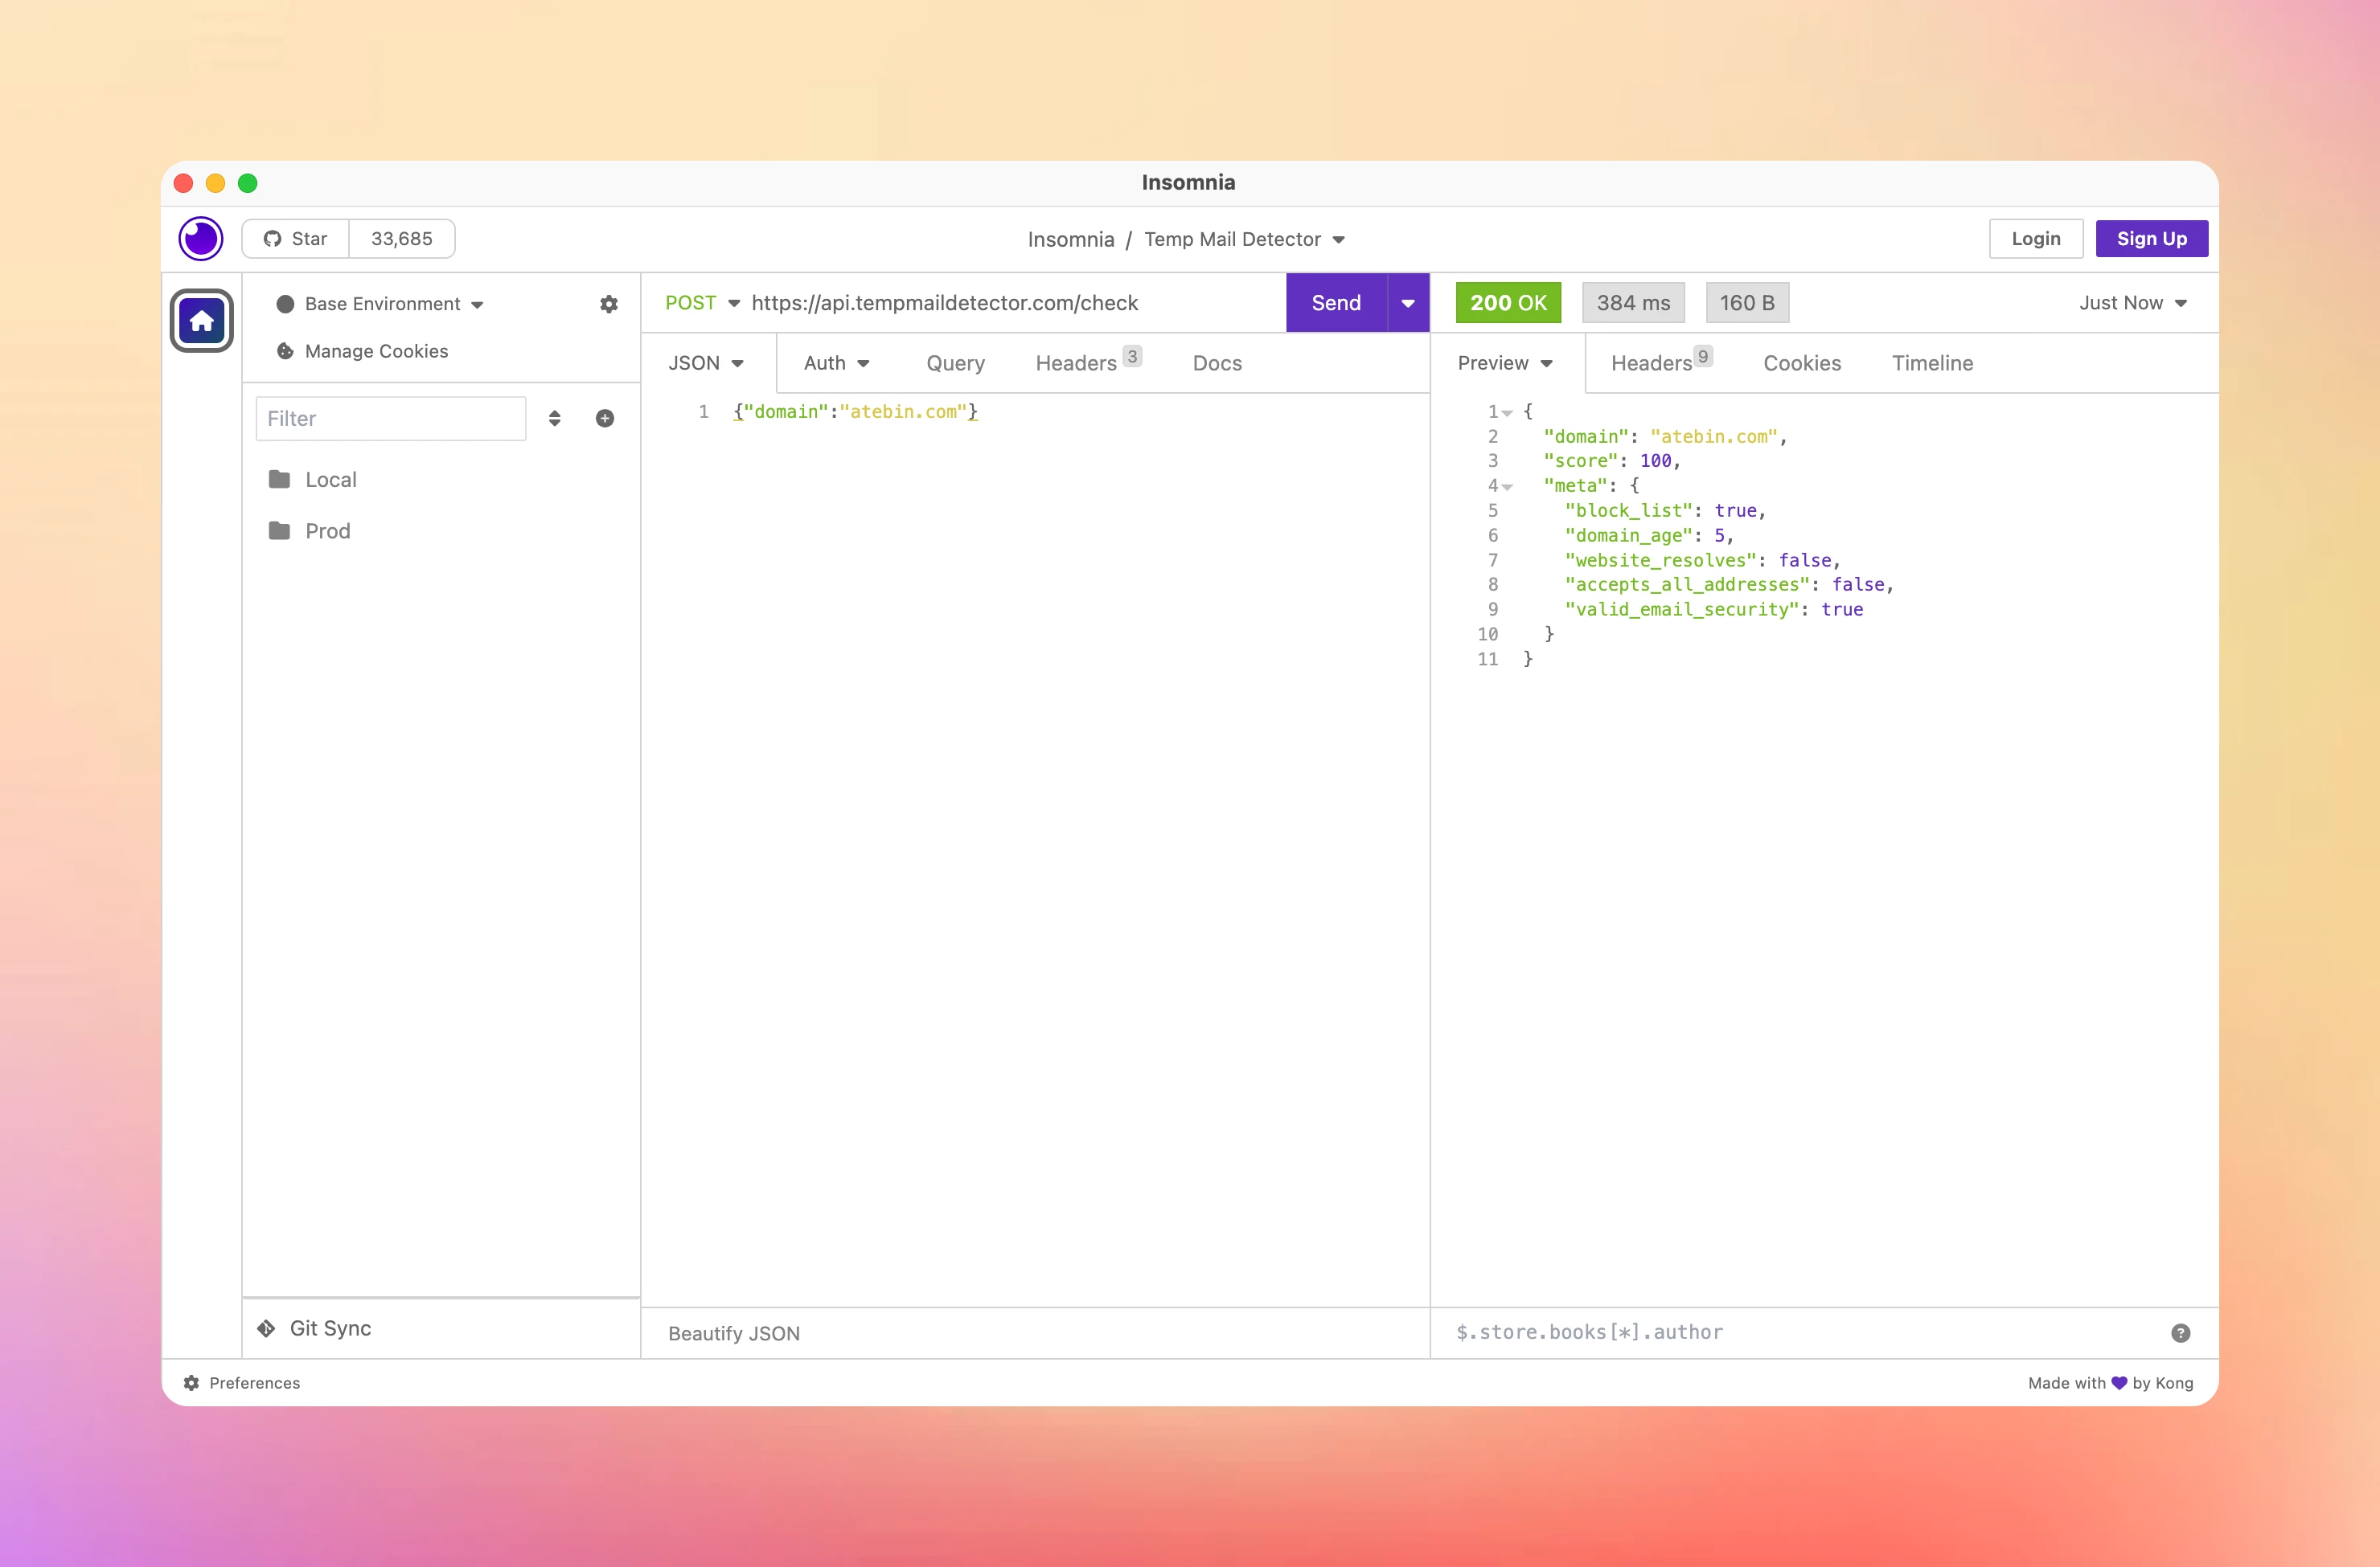
Task: Click the Sign Up button
Action: click(2150, 238)
